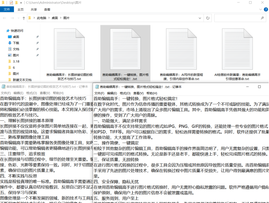Open 格式(O) menu in the background Notepad

31,93
